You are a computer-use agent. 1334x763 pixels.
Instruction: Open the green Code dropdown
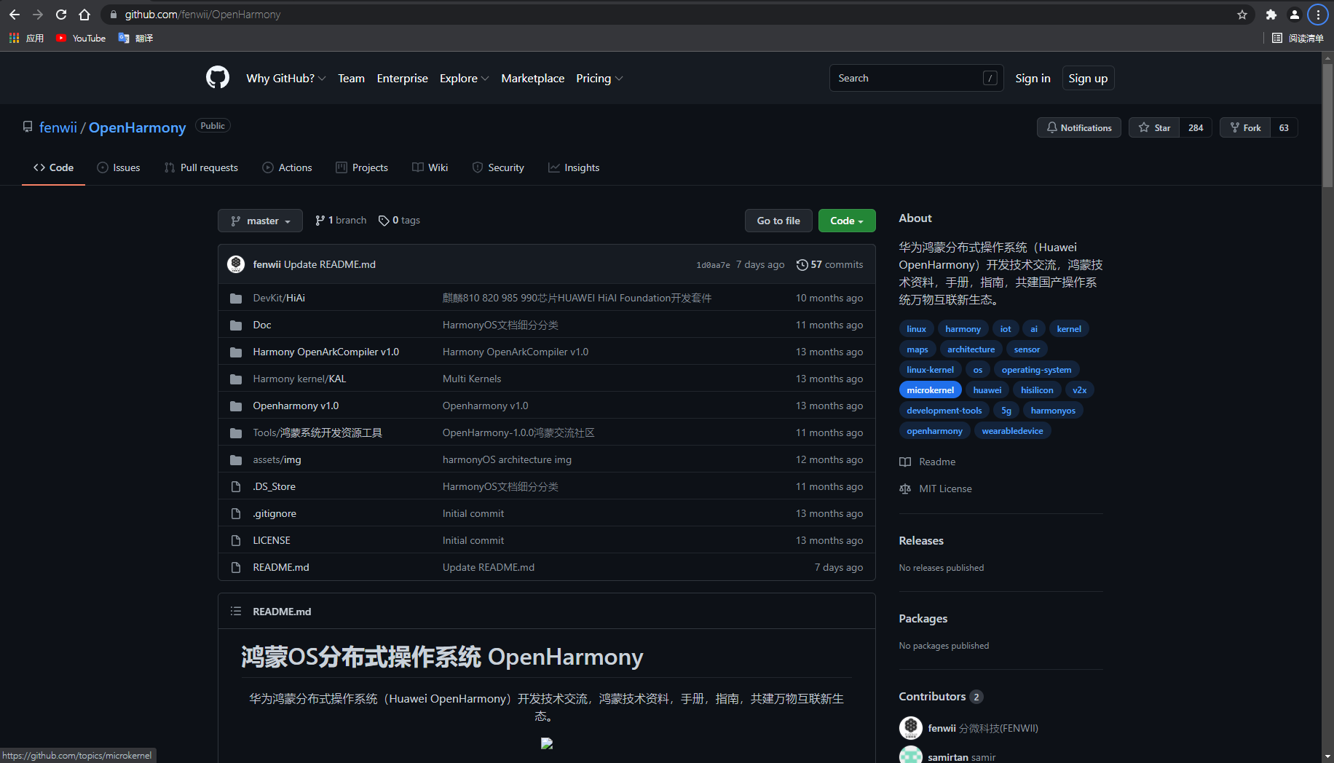pyautogui.click(x=847, y=221)
